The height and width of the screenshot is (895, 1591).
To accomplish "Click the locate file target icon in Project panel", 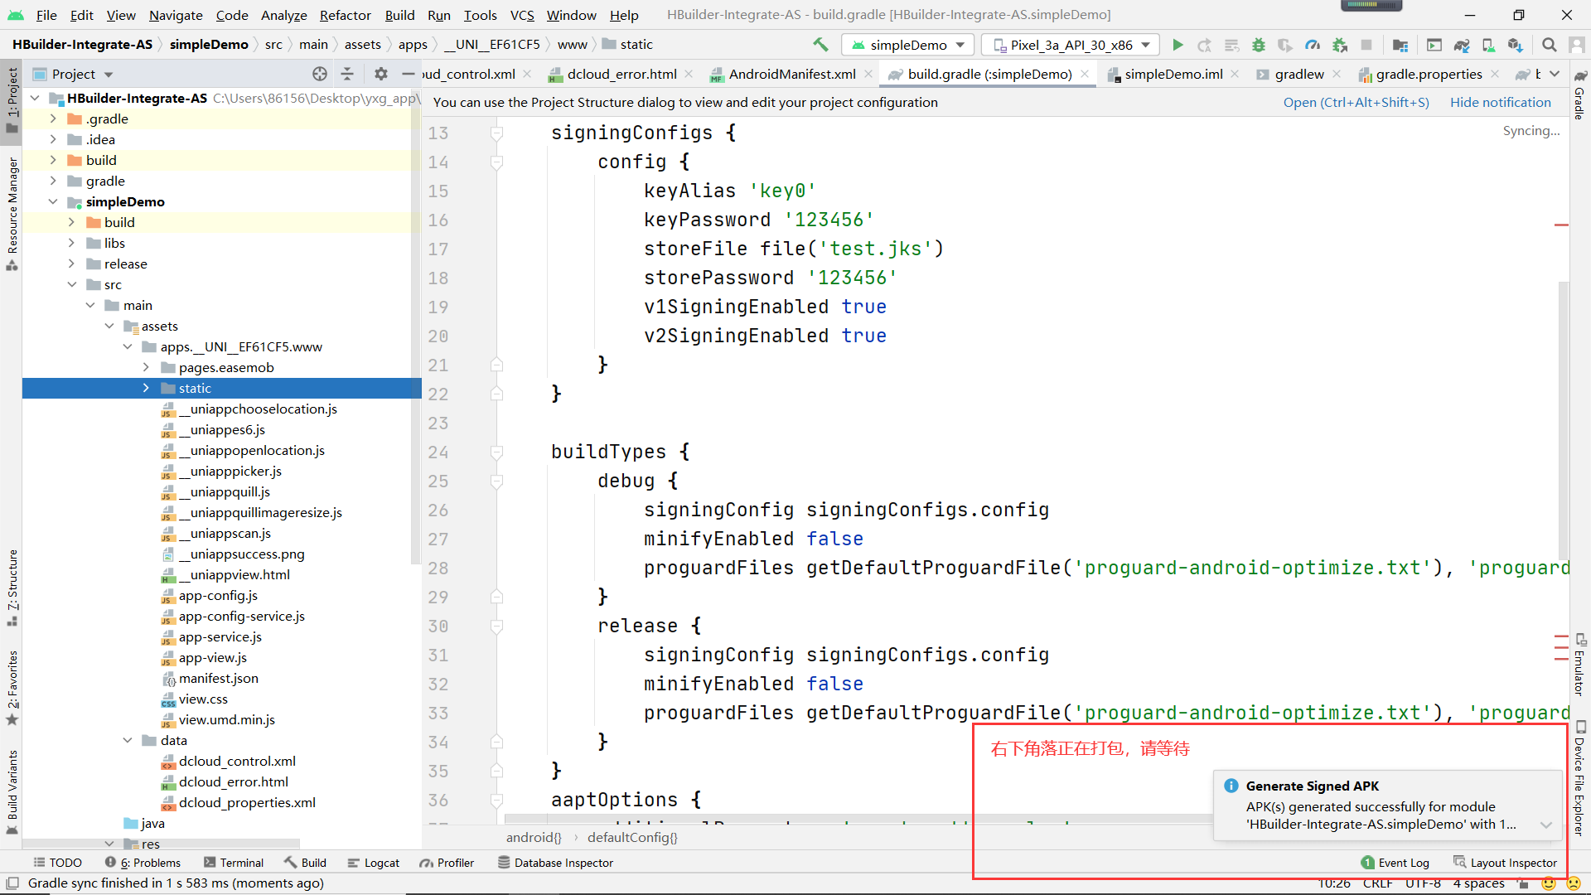I will tap(320, 74).
